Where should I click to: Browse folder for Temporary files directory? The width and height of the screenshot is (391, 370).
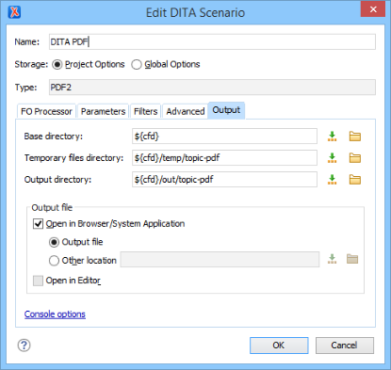(355, 158)
